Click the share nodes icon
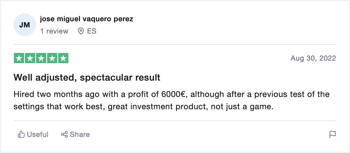Image resolution: width=350 pixels, height=153 pixels. (x=64, y=134)
